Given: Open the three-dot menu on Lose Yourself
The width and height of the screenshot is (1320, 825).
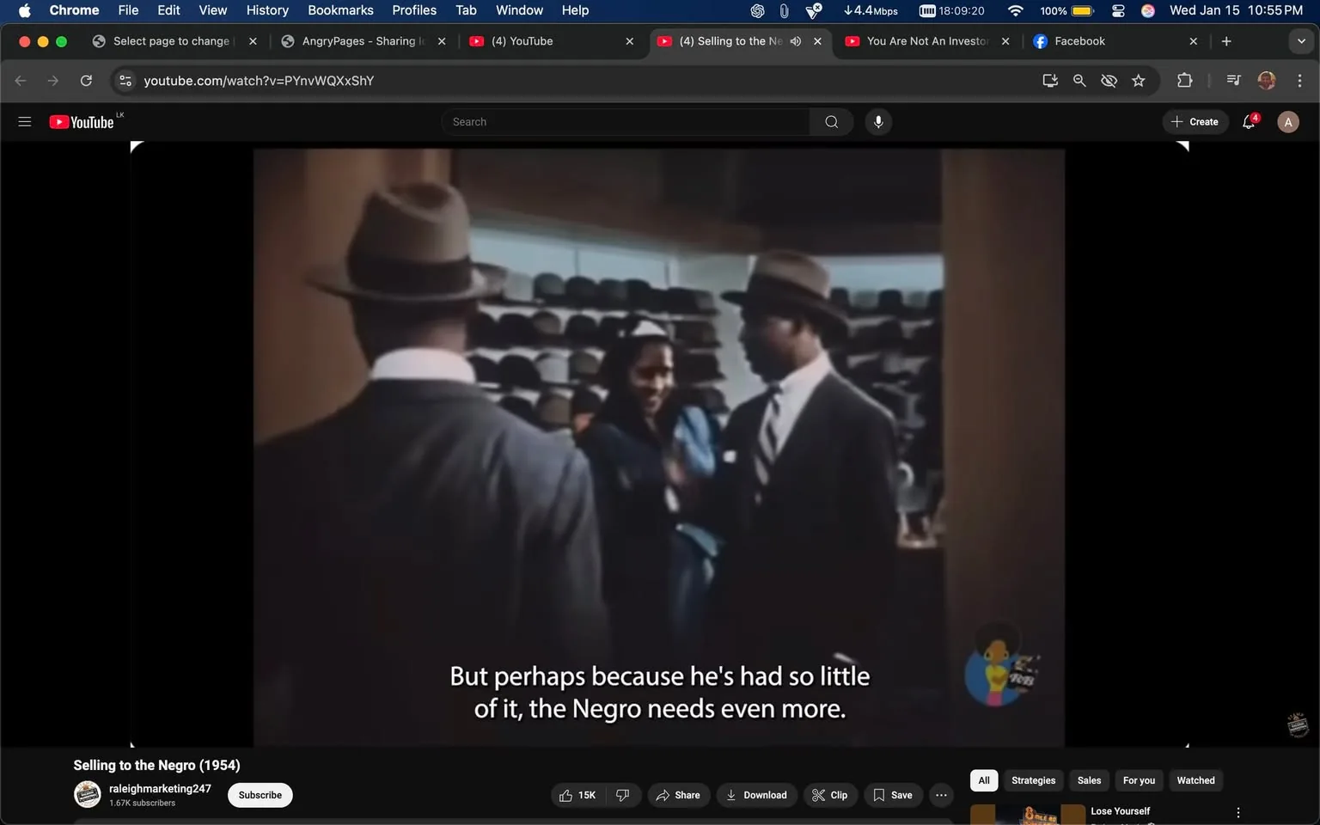Looking at the screenshot, I should (1237, 811).
